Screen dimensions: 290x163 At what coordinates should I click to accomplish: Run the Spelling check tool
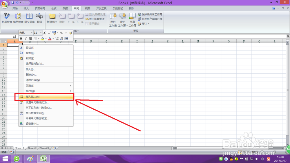pyautogui.click(x=7, y=18)
